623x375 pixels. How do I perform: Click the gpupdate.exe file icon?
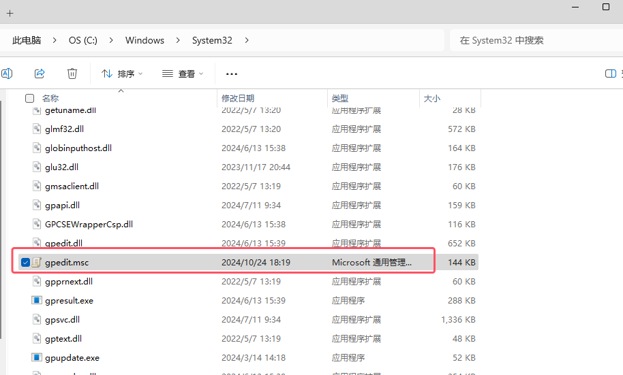pos(37,357)
